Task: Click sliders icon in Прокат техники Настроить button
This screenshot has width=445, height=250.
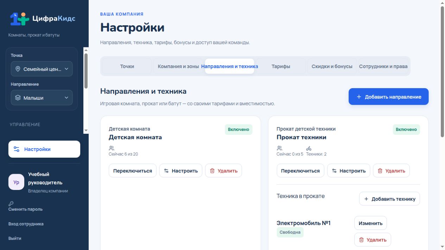Action: pos(334,171)
